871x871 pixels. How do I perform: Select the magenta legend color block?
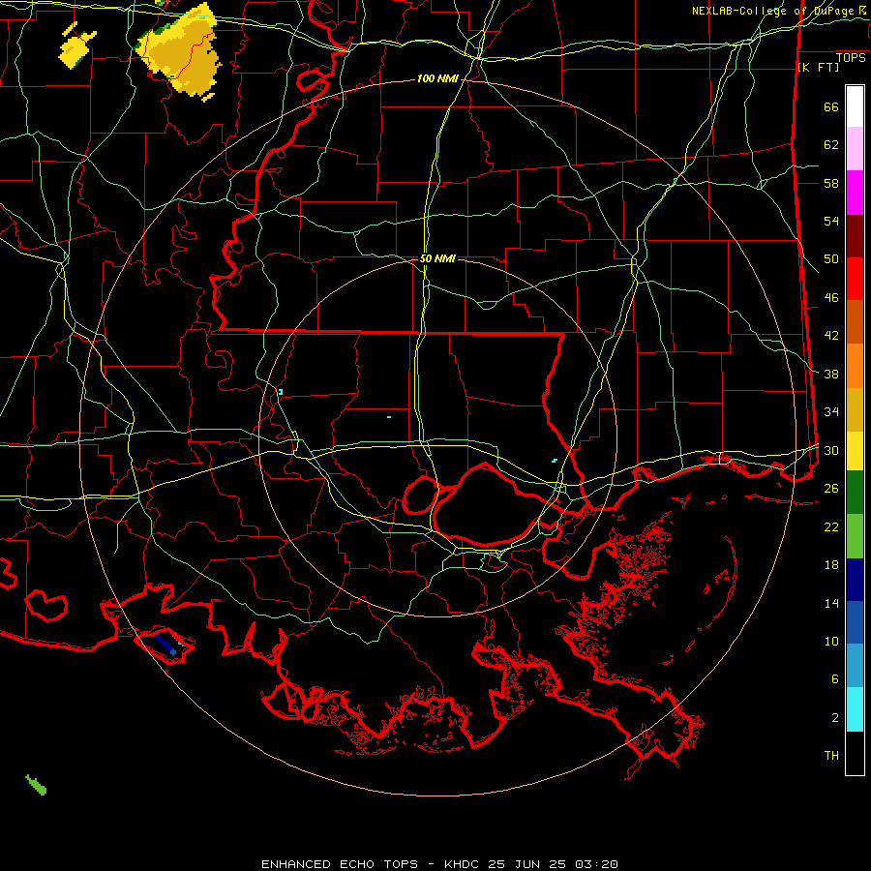[855, 193]
